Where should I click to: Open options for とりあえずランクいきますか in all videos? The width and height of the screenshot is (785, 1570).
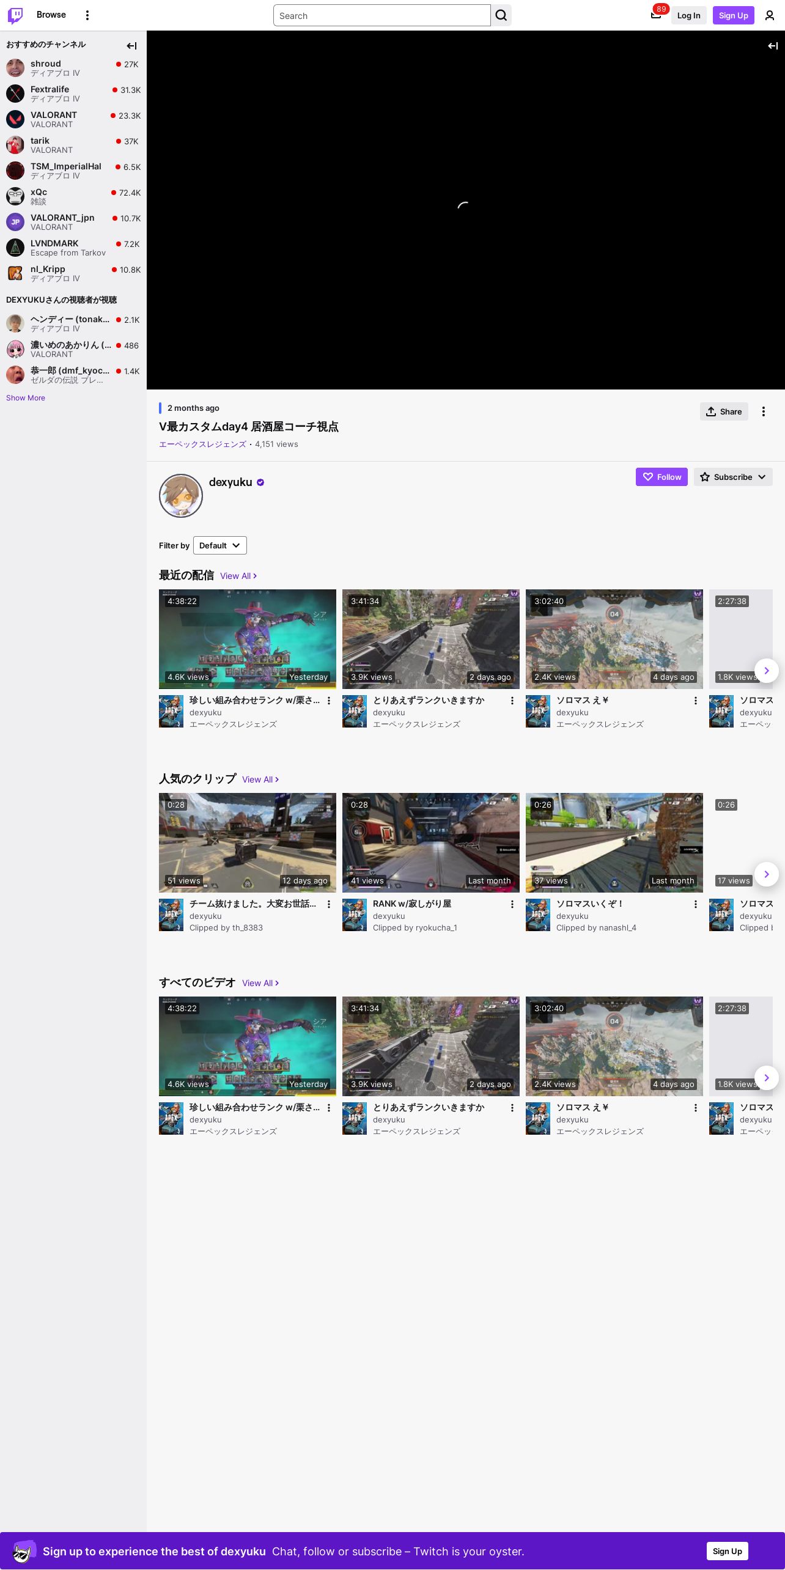[512, 1108]
